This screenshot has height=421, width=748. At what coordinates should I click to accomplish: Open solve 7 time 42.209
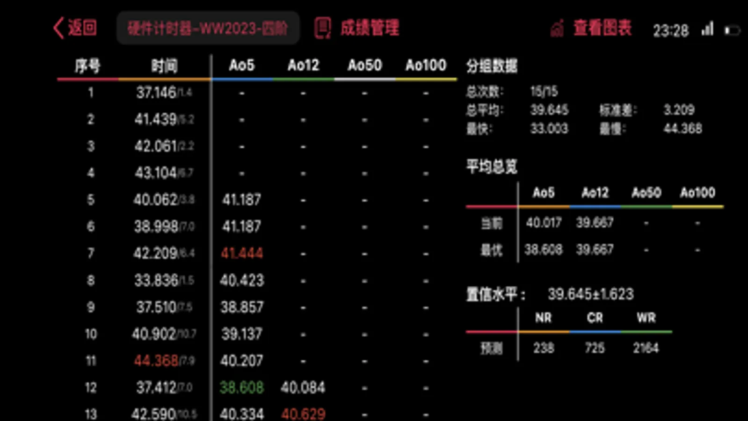(155, 253)
